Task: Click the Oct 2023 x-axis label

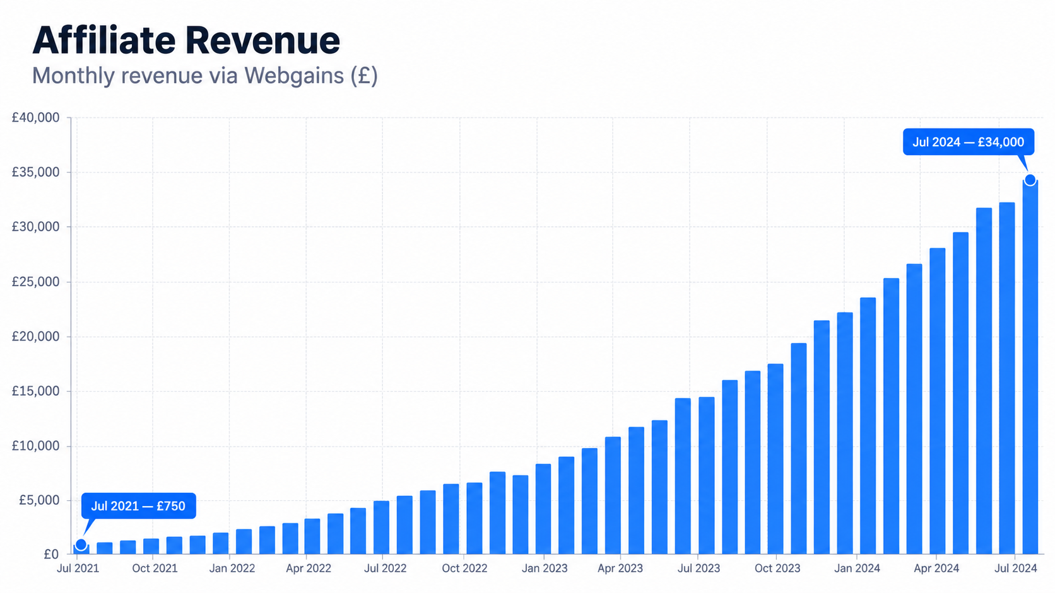Action: pyautogui.click(x=777, y=568)
